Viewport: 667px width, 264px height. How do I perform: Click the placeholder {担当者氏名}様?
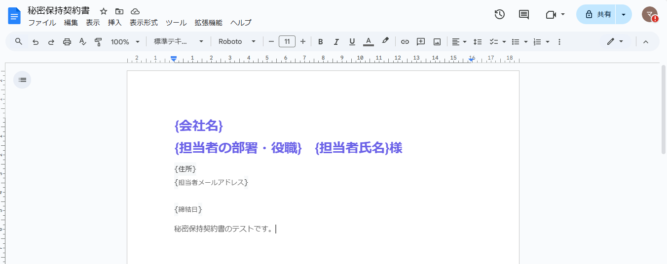click(x=359, y=148)
